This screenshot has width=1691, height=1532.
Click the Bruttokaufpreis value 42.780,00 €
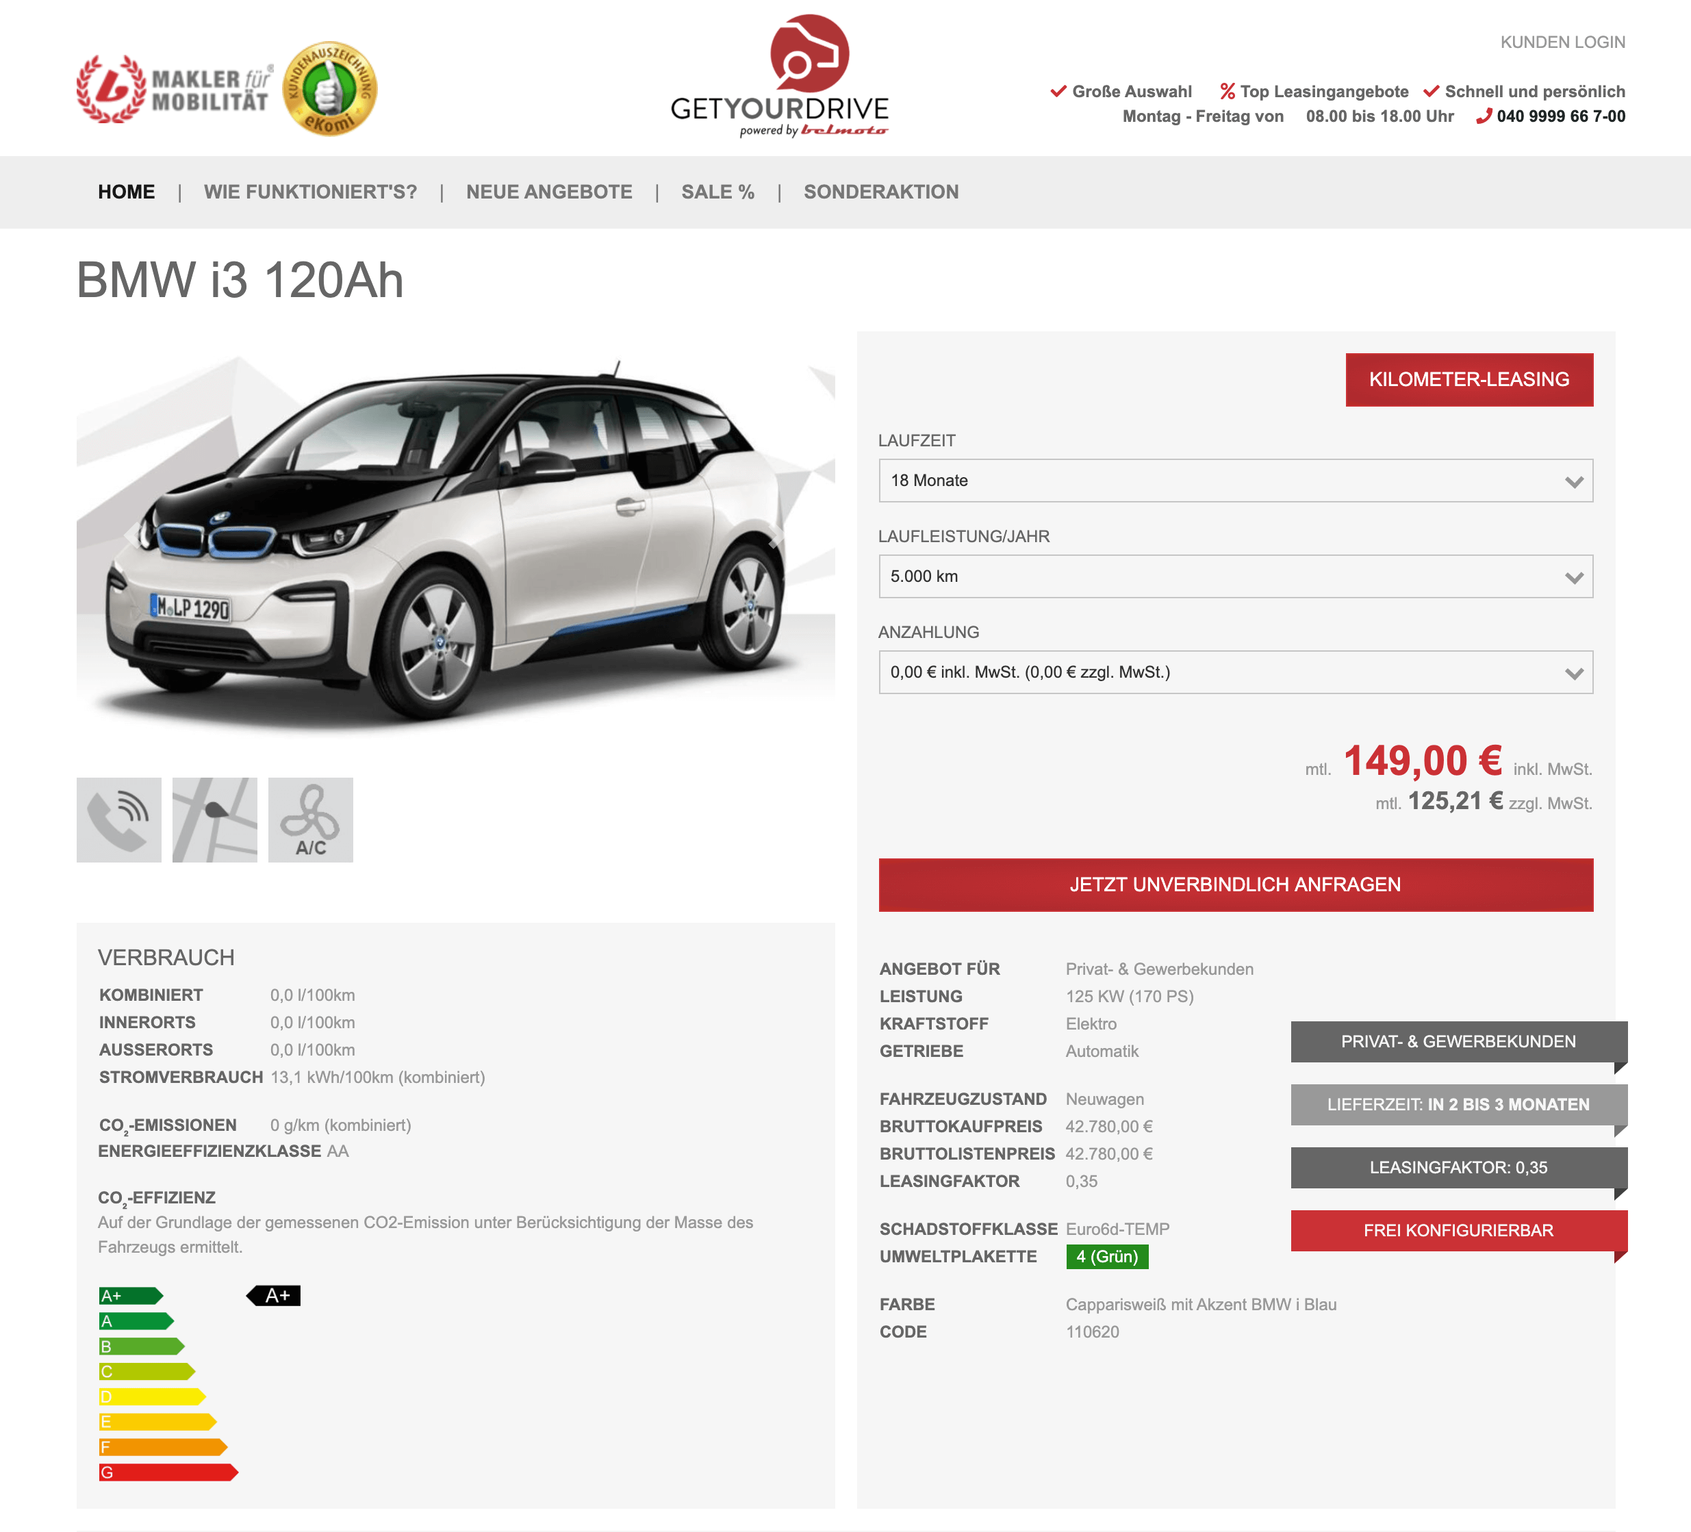[x=1109, y=1126]
